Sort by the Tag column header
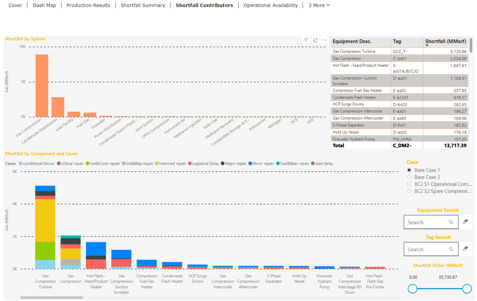 [x=397, y=41]
